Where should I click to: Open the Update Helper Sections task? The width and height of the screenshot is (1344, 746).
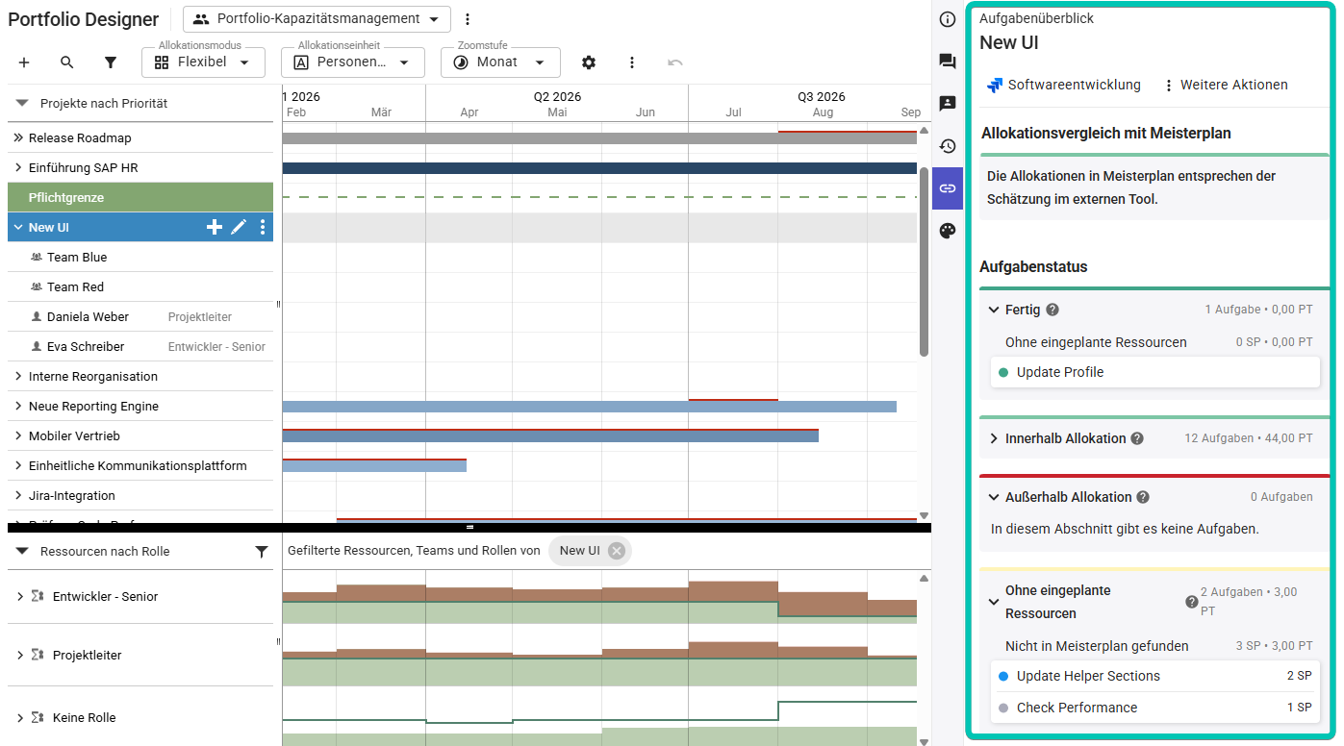(x=1154, y=676)
